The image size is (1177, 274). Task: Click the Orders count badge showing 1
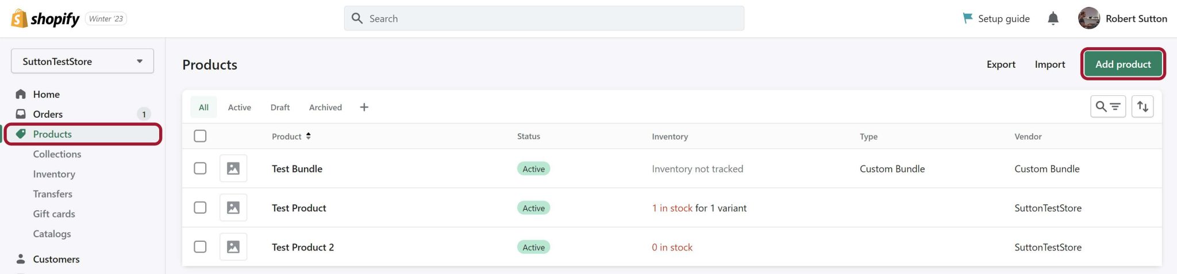click(144, 114)
